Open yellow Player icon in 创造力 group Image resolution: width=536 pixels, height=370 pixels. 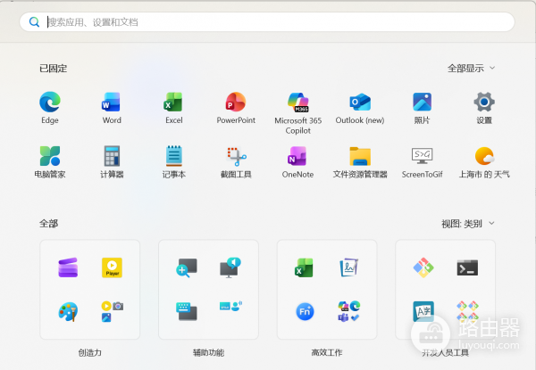click(x=113, y=267)
